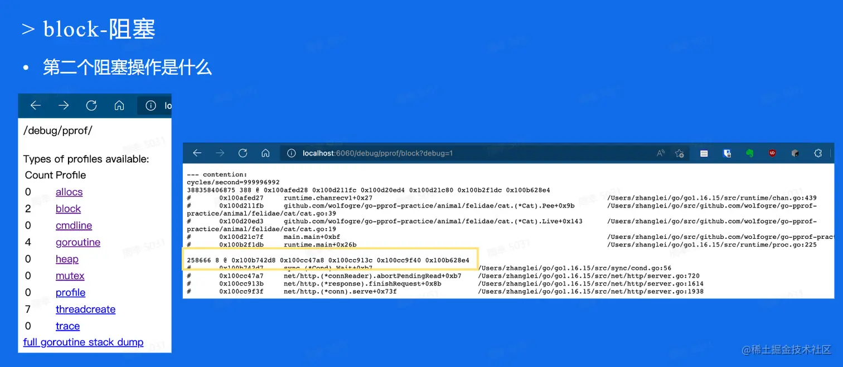843x367 pixels.
Task: Click the '258666 8 @ 0x100b742d8' stack line
Action: 328,260
